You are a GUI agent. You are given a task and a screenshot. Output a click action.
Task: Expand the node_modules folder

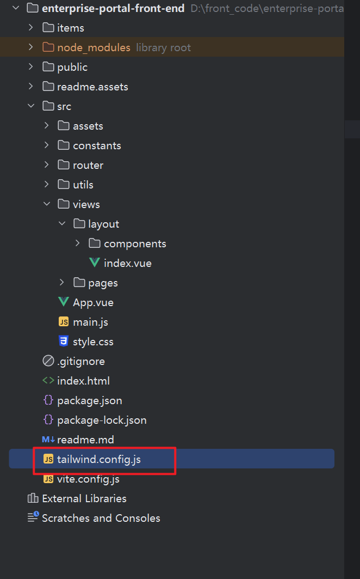31,47
